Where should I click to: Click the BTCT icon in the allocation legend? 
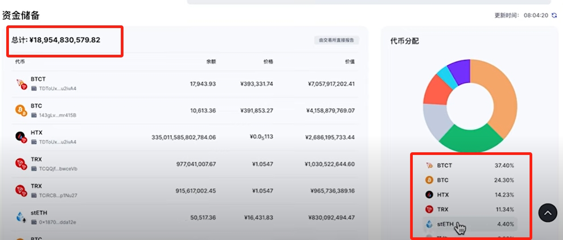[429, 165]
